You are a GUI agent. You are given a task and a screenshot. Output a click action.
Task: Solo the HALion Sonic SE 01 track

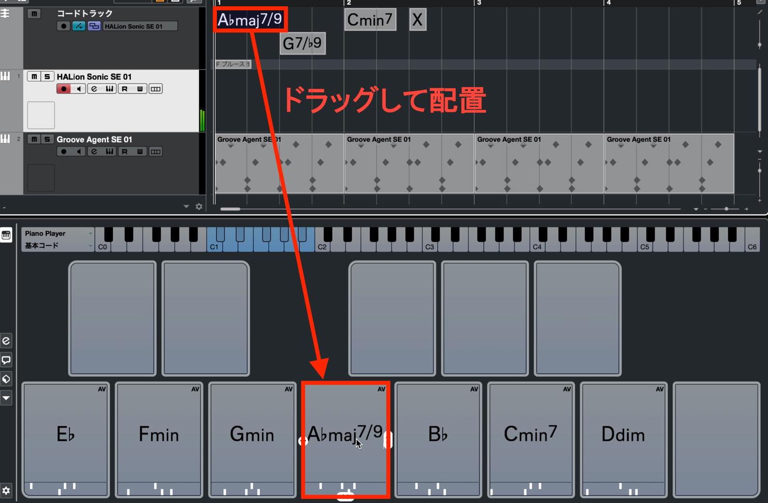pos(47,76)
